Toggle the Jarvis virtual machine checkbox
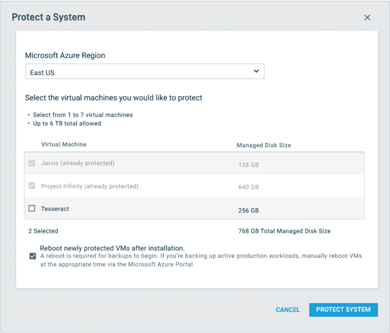 (32, 164)
